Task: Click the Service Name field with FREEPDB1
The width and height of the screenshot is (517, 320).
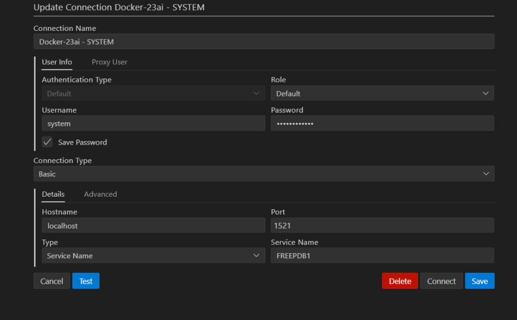Action: coord(382,256)
